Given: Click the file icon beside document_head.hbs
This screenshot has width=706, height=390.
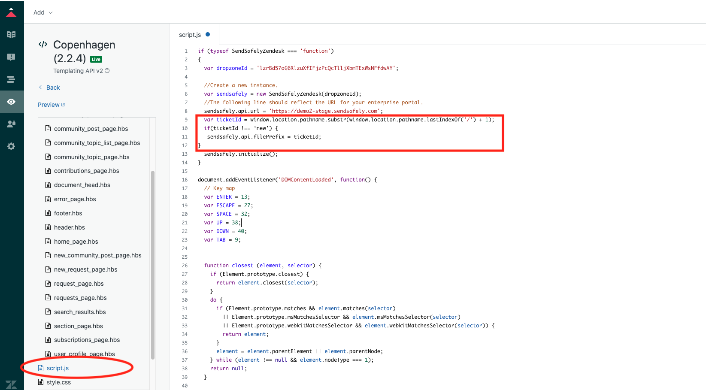Looking at the screenshot, I should pyautogui.click(x=48, y=184).
